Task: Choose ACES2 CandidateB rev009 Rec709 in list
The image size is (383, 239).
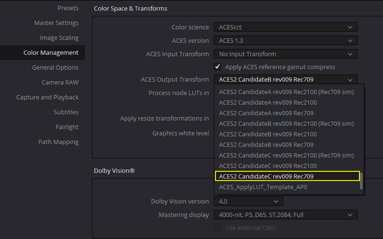Action: [286, 145]
